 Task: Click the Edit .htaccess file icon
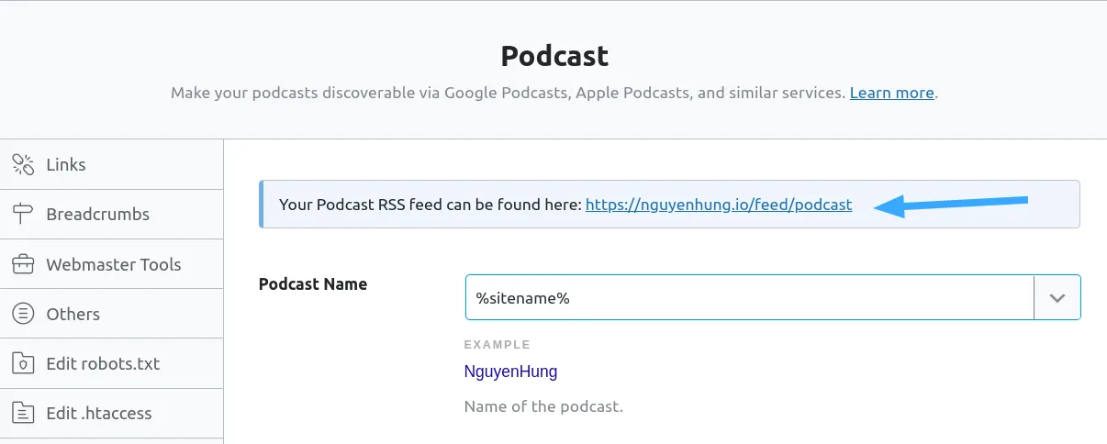click(x=23, y=413)
